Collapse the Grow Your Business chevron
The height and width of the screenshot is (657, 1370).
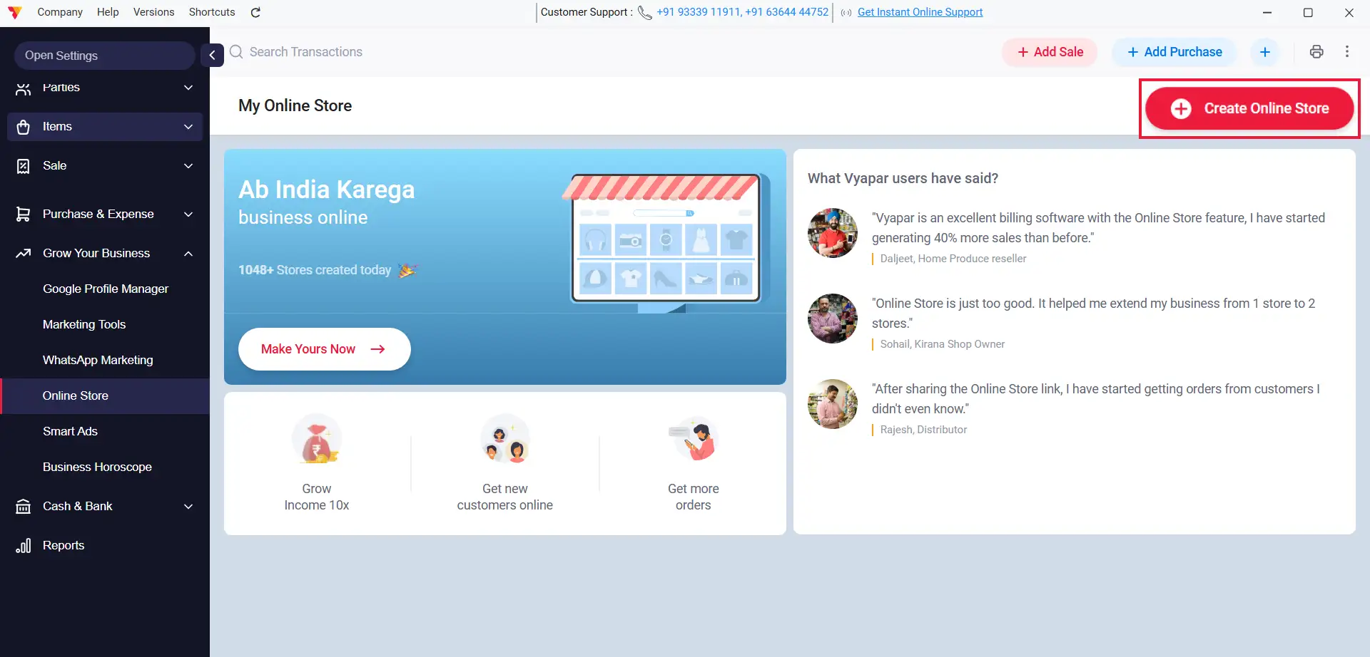[188, 254]
